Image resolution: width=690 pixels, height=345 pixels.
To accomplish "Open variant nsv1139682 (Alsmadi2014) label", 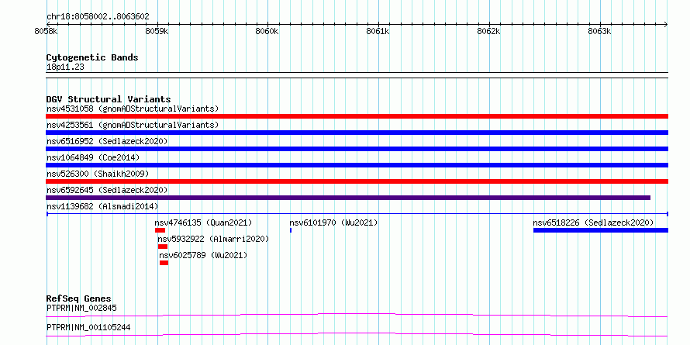I will pos(102,206).
